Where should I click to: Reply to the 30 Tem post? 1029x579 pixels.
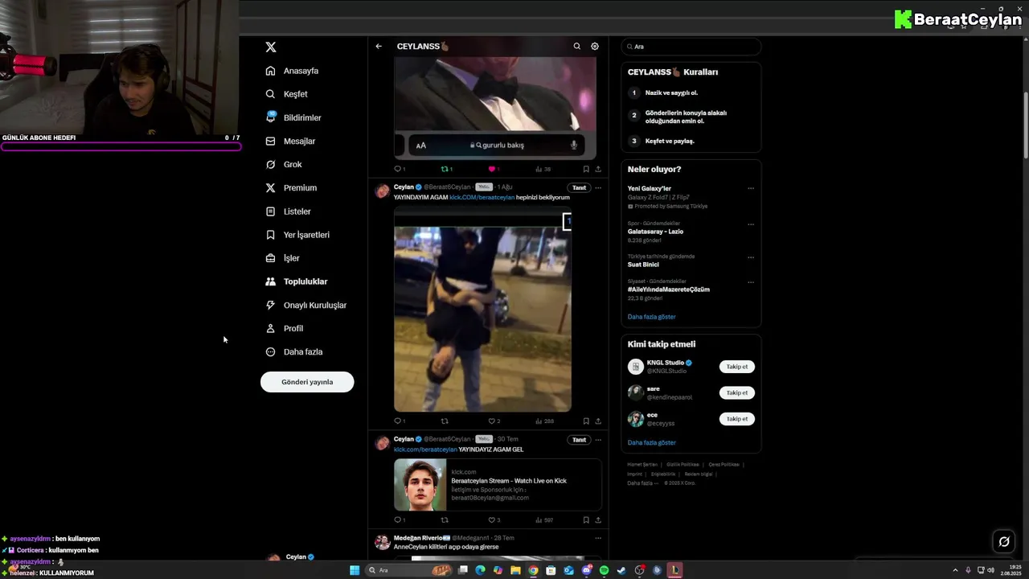(399, 520)
